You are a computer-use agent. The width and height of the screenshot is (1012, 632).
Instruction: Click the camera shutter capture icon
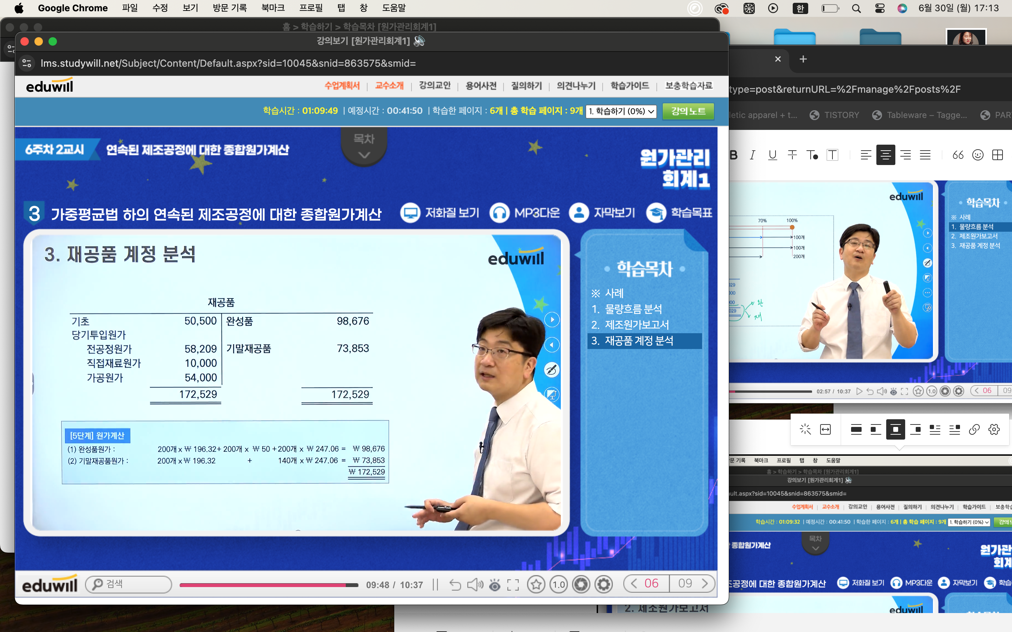coord(581,584)
